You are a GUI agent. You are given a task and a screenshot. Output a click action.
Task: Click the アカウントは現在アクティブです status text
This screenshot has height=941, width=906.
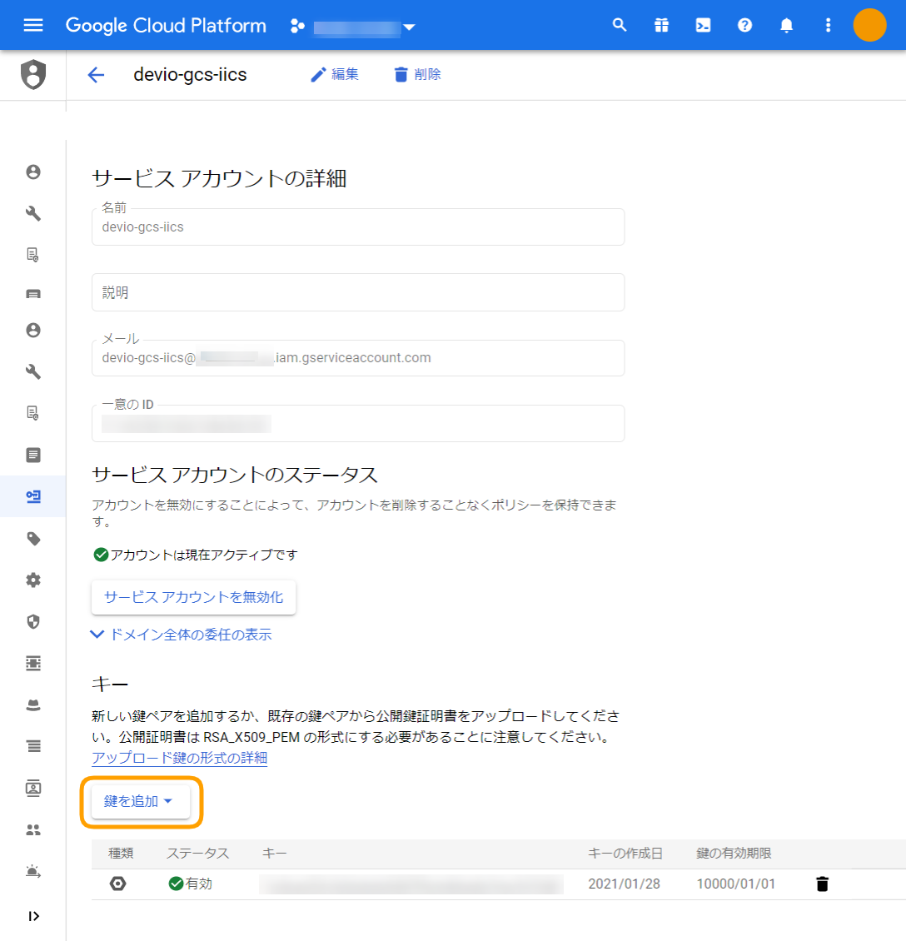click(x=204, y=555)
